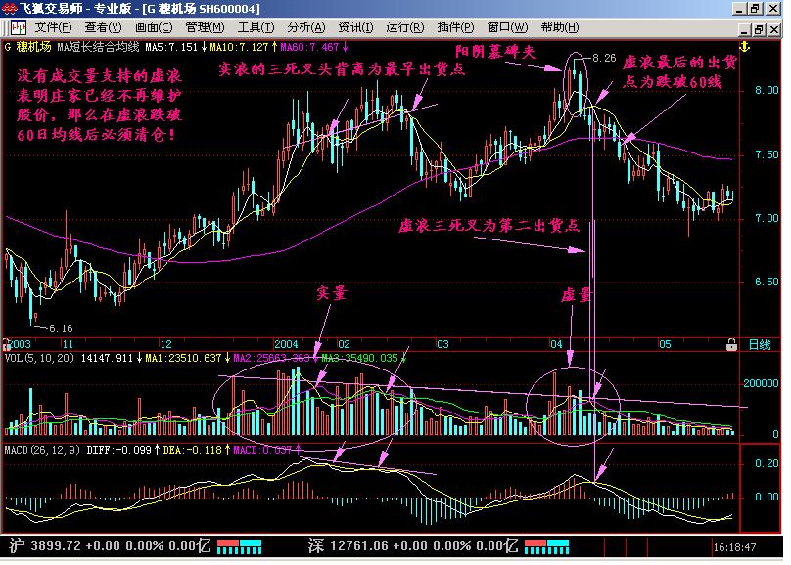This screenshot has width=791, height=565.
Task: Click the MA5:7.151 value
Action: 171,47
